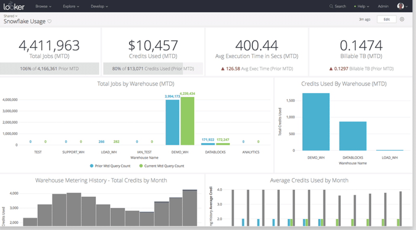This screenshot has width=416, height=230.
Task: Click the Edit button
Action: [387, 19]
